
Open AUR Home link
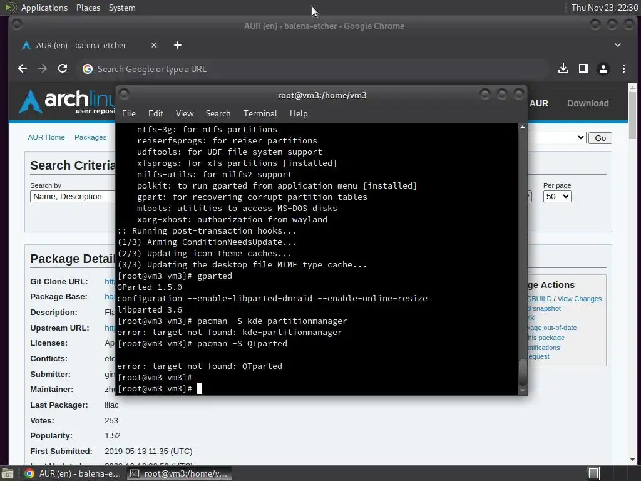(x=46, y=137)
